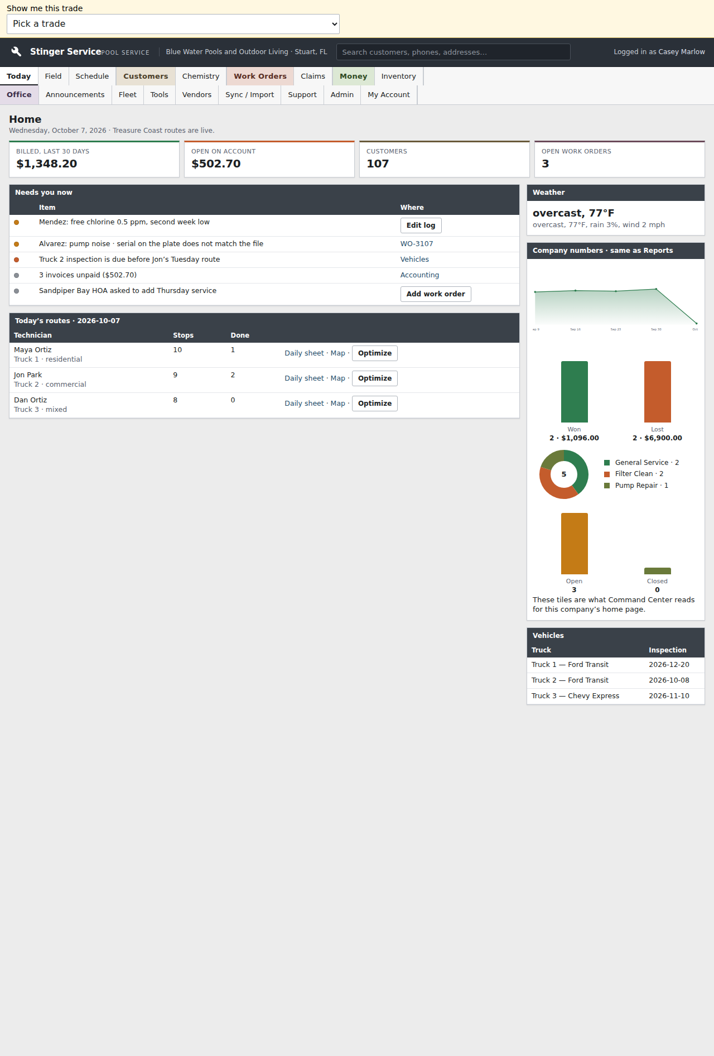Open the Admin subtab
This screenshot has height=1056, width=714.
[x=342, y=95]
